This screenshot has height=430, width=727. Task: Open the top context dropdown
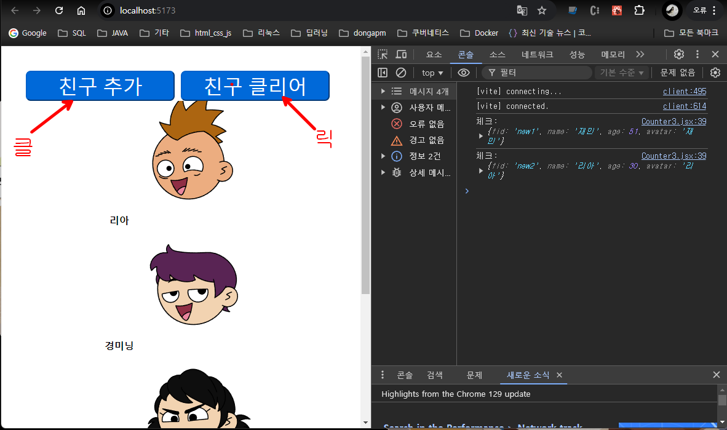pos(432,73)
